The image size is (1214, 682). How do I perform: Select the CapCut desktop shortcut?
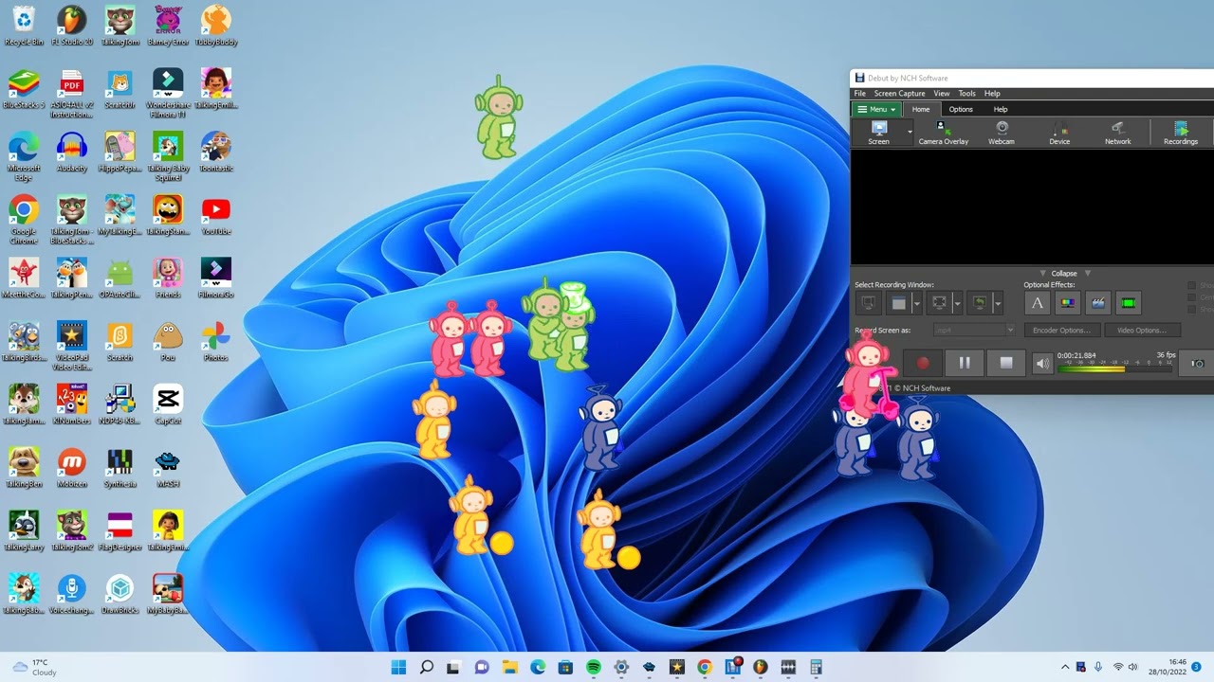point(168,404)
